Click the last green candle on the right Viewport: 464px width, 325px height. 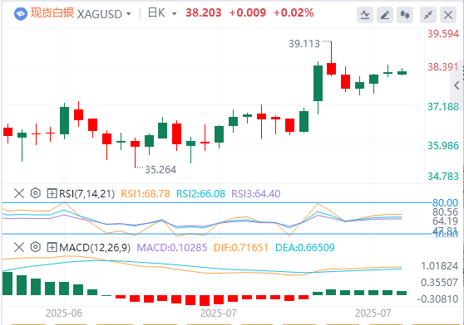(402, 73)
